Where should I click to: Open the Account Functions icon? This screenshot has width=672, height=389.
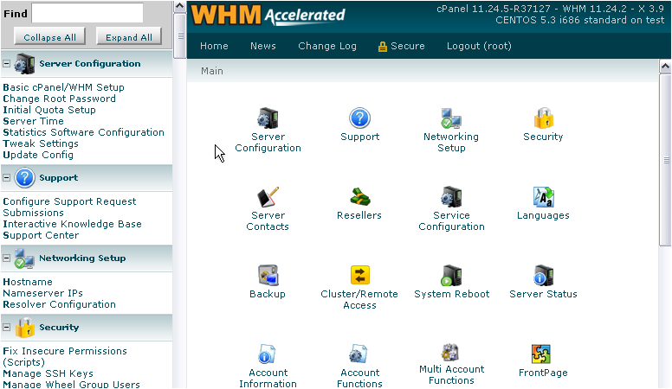point(359,354)
